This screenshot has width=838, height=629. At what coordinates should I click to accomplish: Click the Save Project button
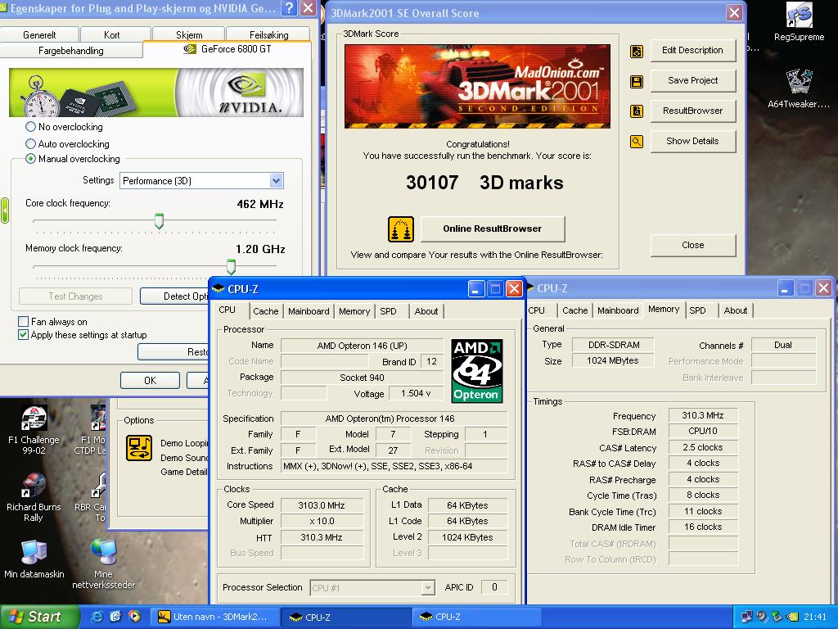tap(692, 81)
